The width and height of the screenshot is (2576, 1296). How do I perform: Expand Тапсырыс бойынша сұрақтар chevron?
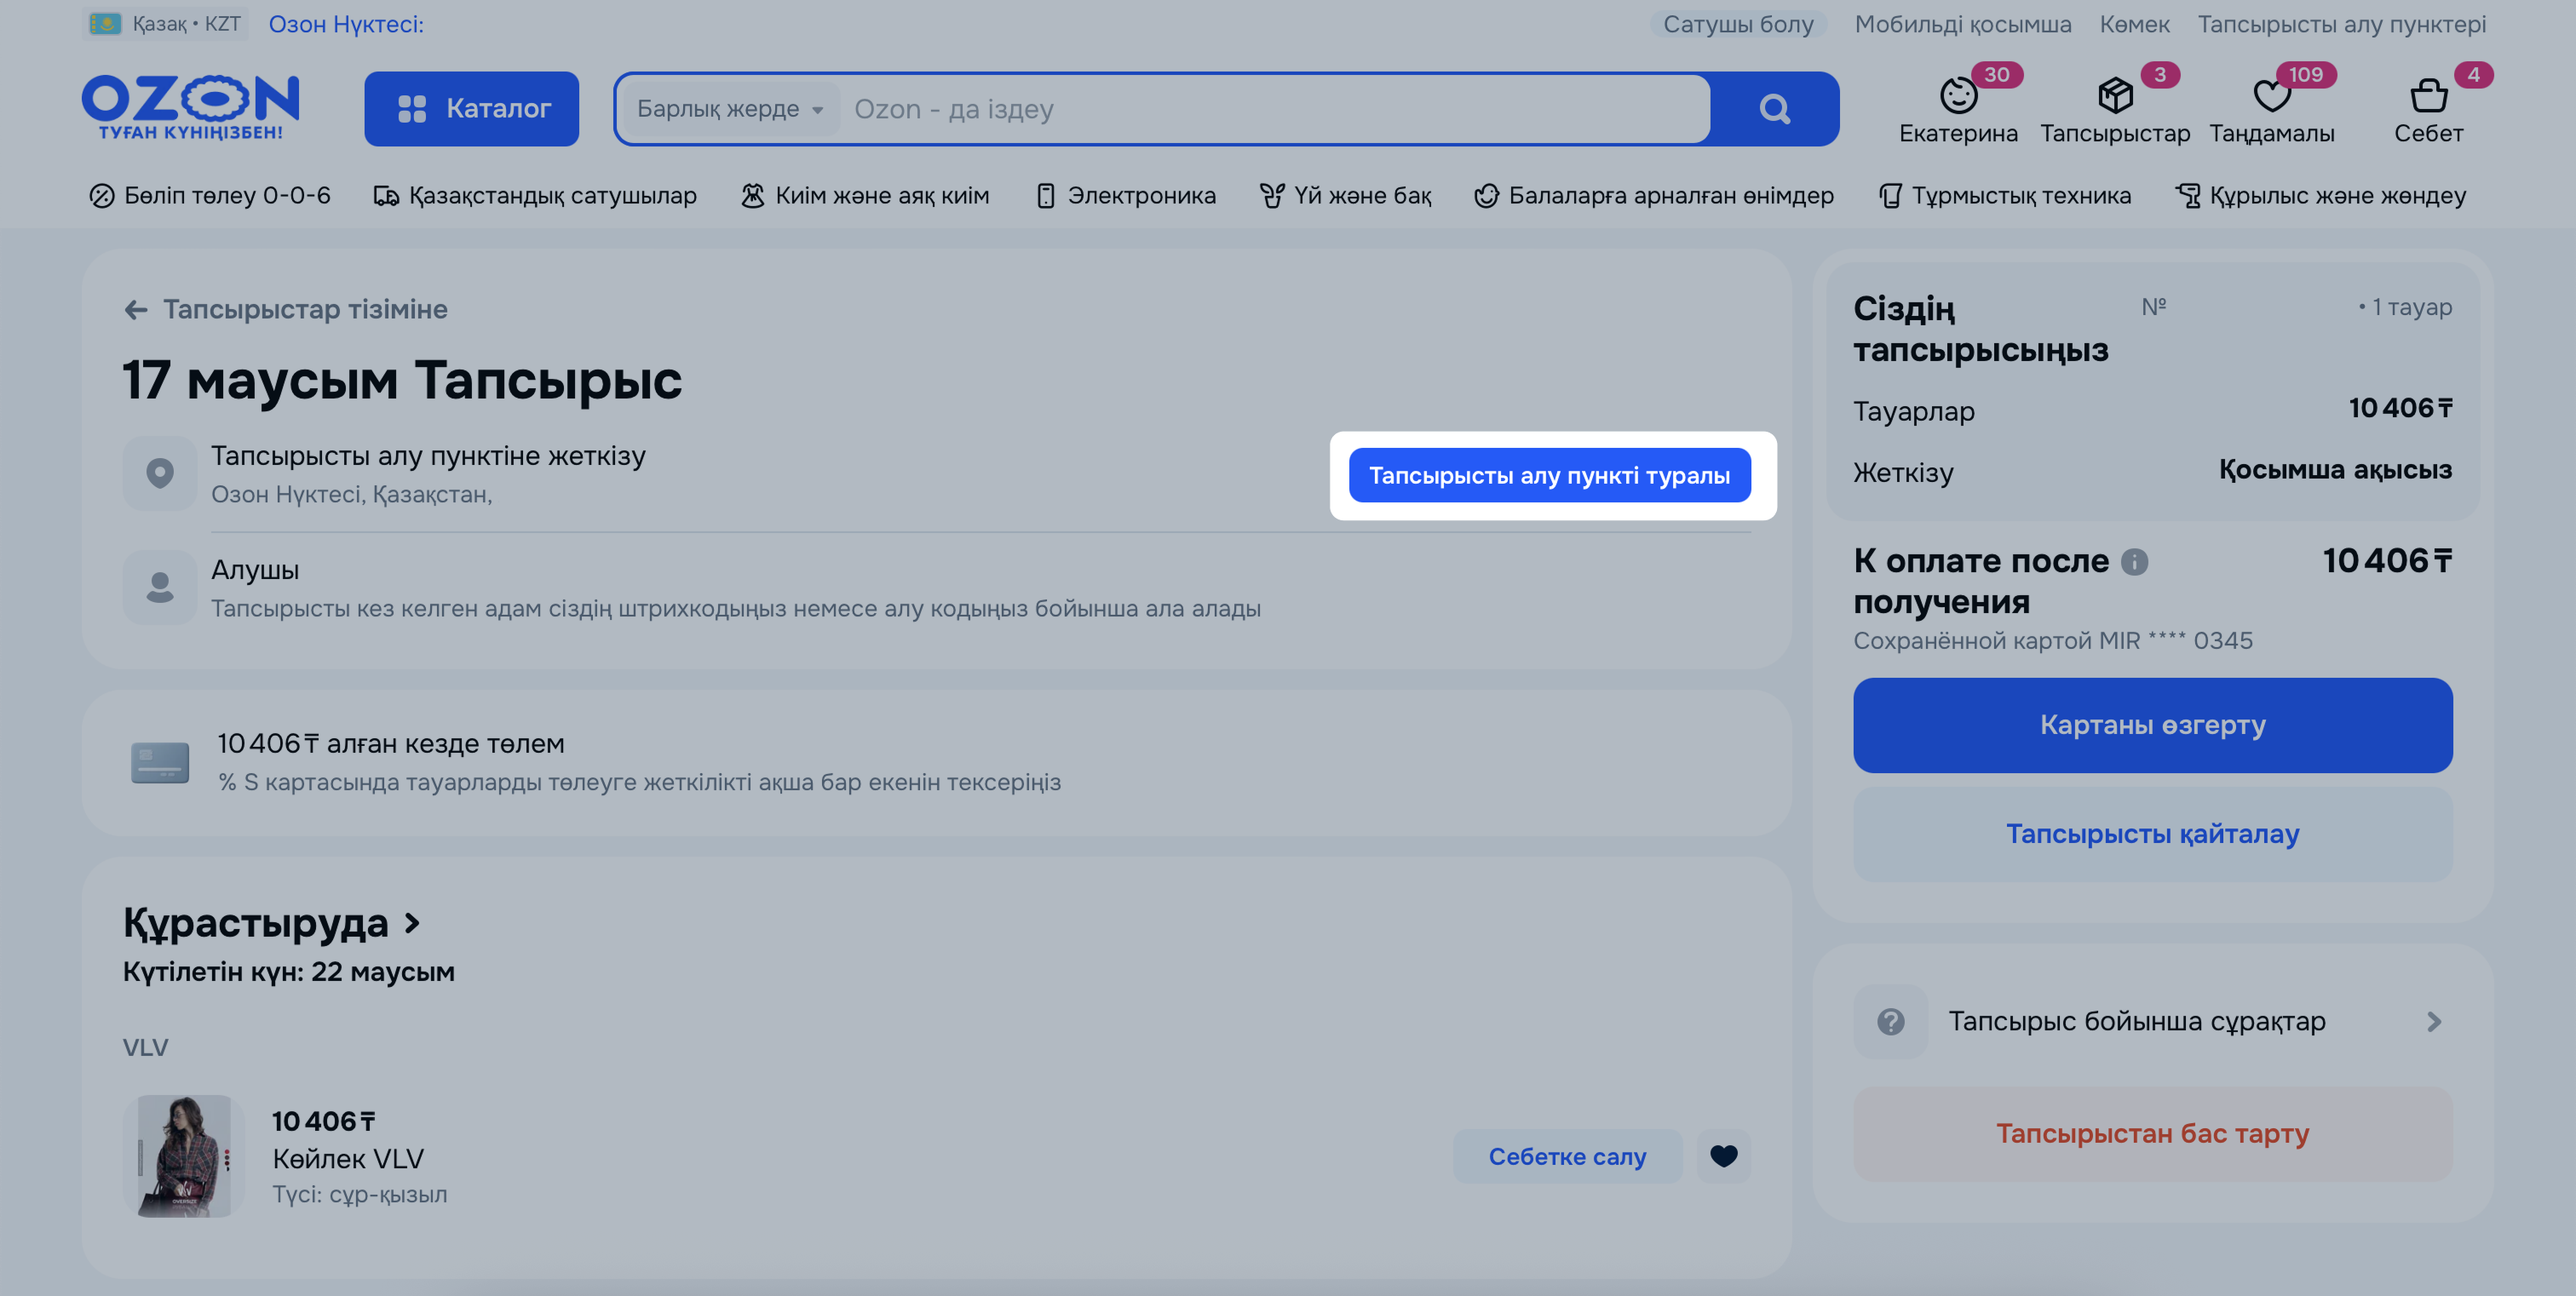(x=2433, y=1022)
